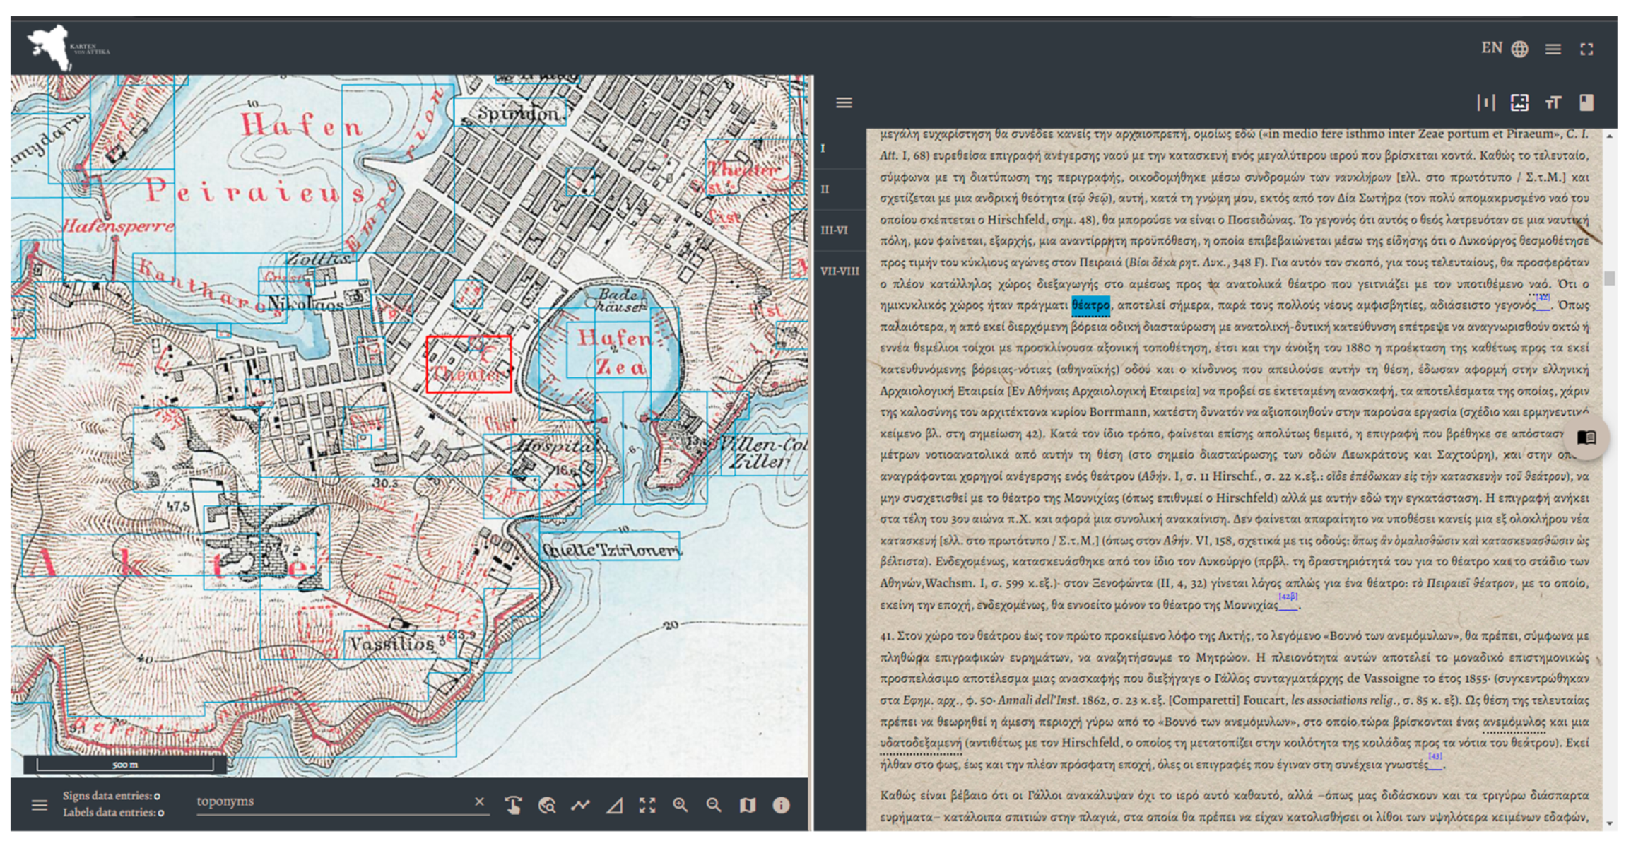This screenshot has height=846, width=1631.
Task: Open the map region search tool
Action: tap(547, 805)
